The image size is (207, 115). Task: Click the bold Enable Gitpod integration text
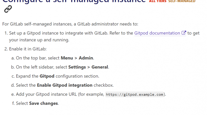coord(65,85)
